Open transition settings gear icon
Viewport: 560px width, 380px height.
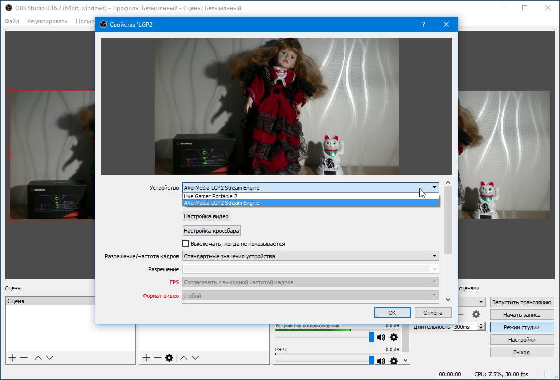tap(476, 314)
